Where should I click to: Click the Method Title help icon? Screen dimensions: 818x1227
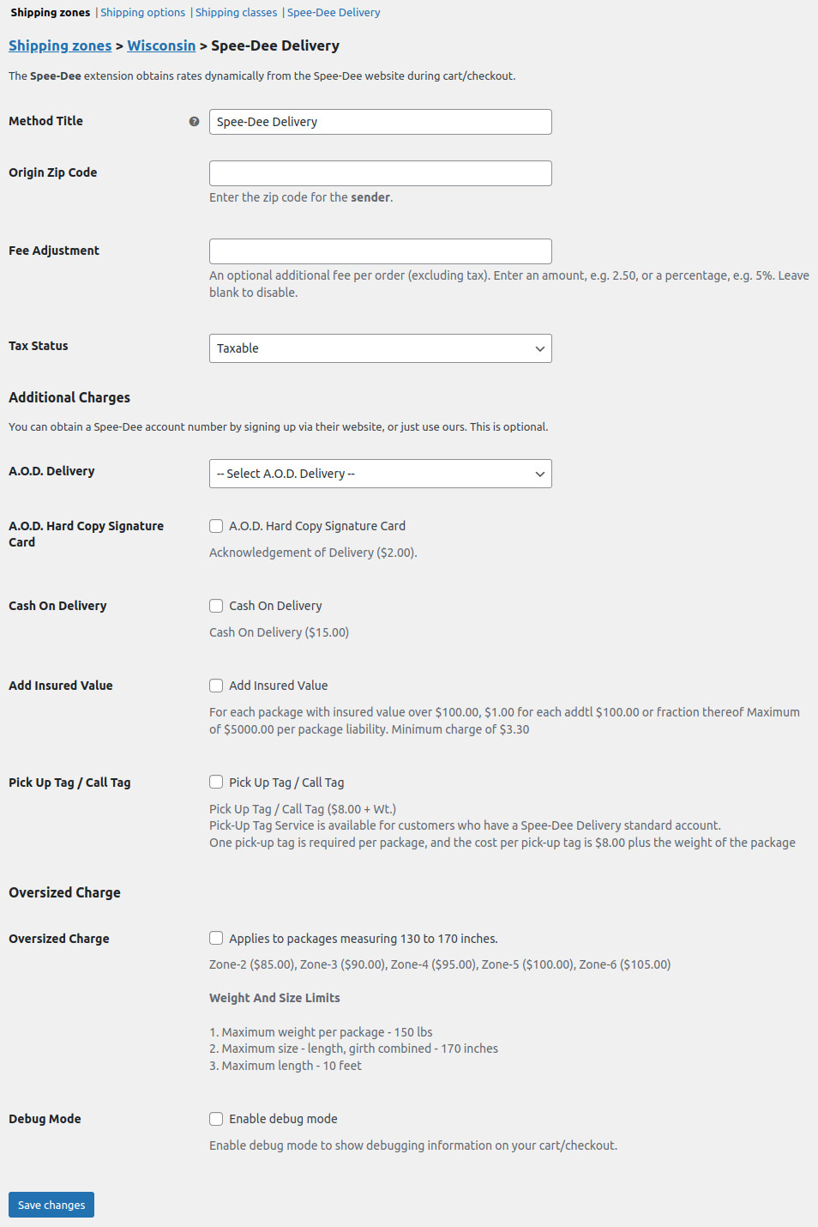coord(195,122)
